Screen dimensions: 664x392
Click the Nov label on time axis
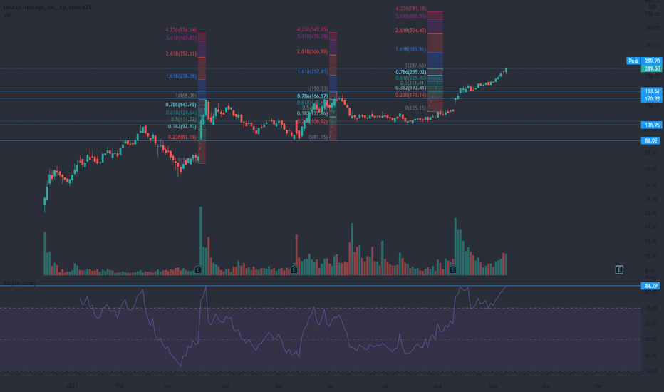point(598,386)
